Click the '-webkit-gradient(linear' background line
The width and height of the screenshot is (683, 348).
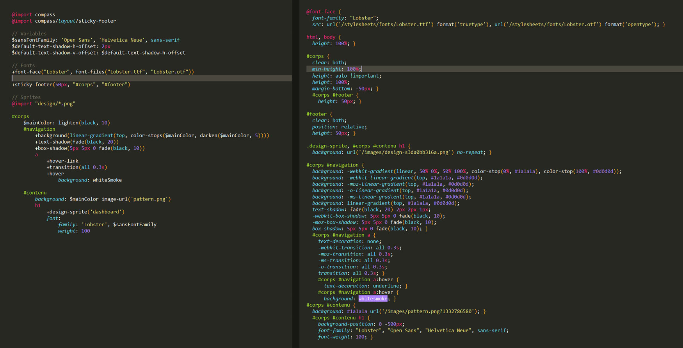467,171
